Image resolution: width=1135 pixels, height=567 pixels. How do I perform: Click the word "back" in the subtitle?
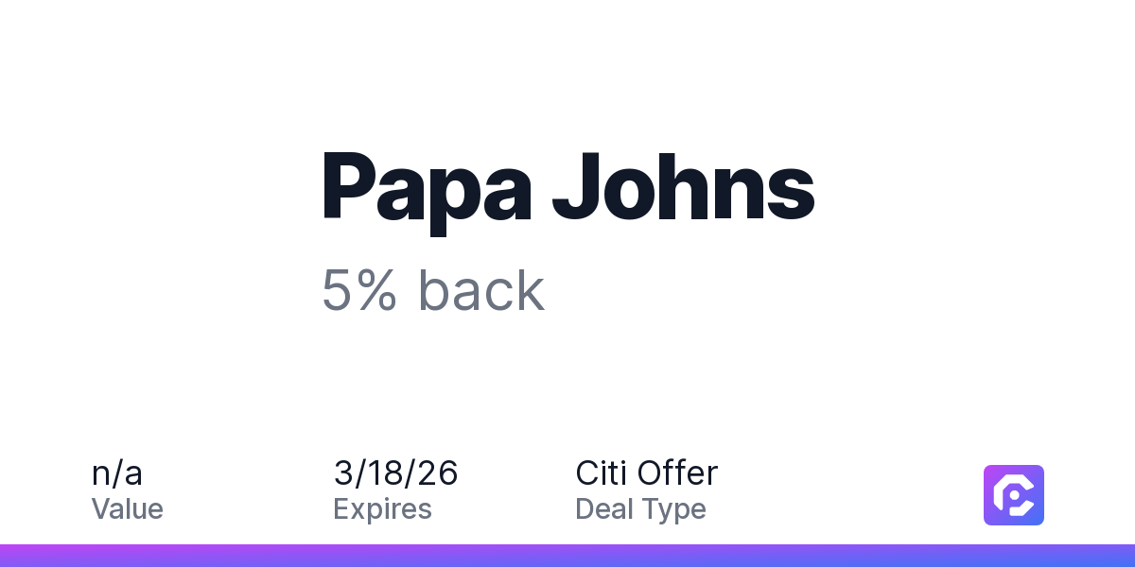[x=481, y=290]
